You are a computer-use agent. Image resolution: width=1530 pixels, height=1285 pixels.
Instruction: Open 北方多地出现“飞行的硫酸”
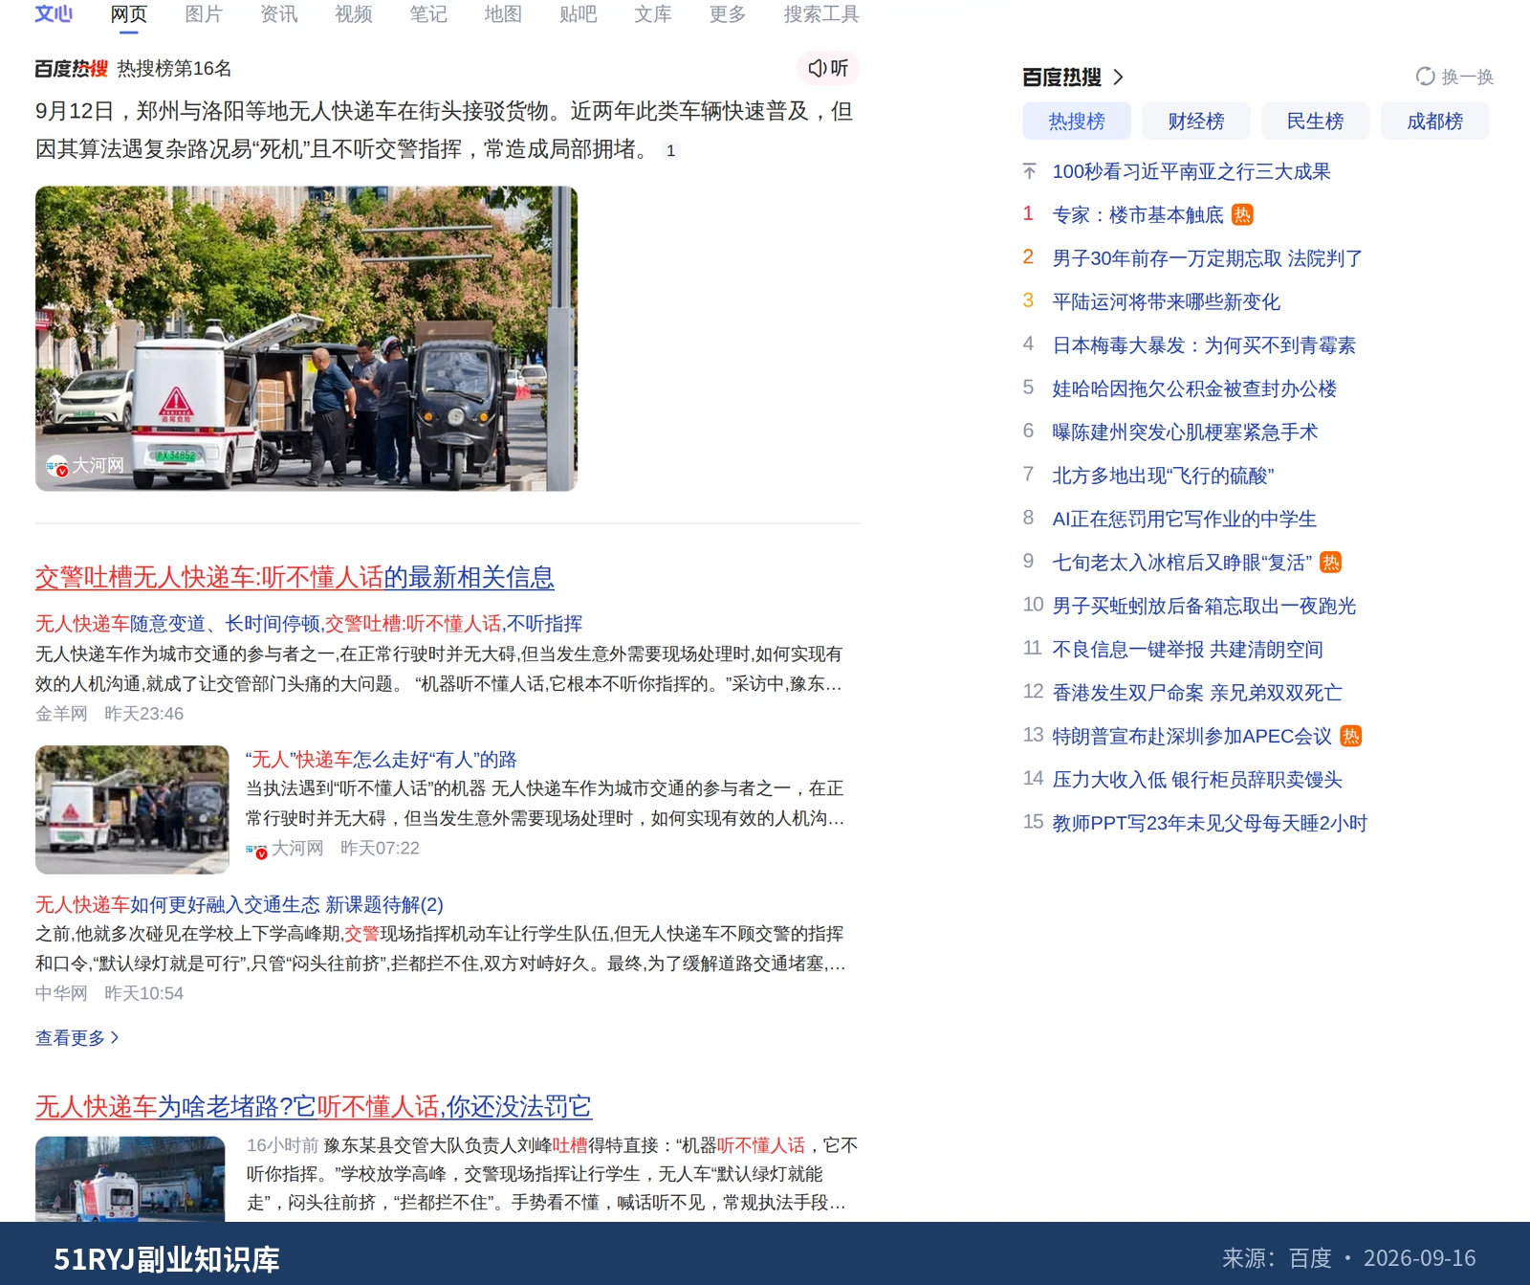coord(1163,476)
